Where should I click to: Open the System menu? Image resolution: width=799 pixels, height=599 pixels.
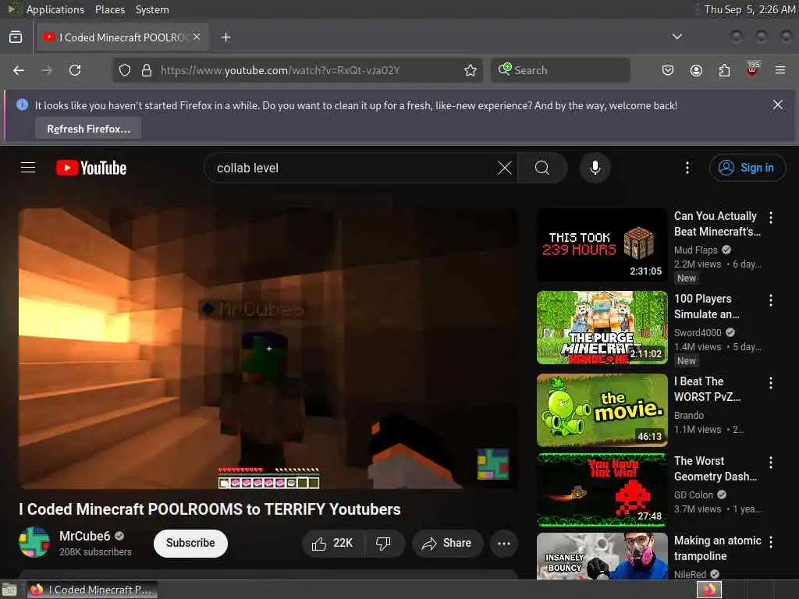tap(152, 9)
